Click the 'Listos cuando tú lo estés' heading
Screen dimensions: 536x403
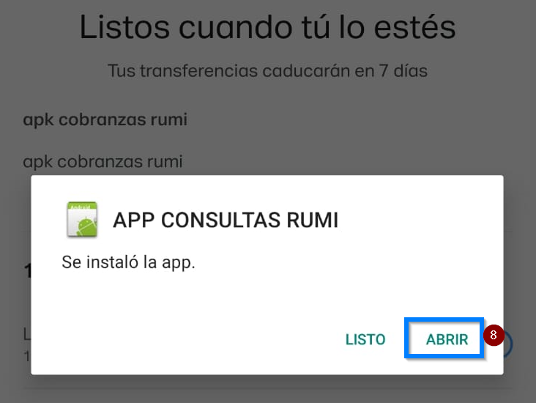click(x=268, y=27)
